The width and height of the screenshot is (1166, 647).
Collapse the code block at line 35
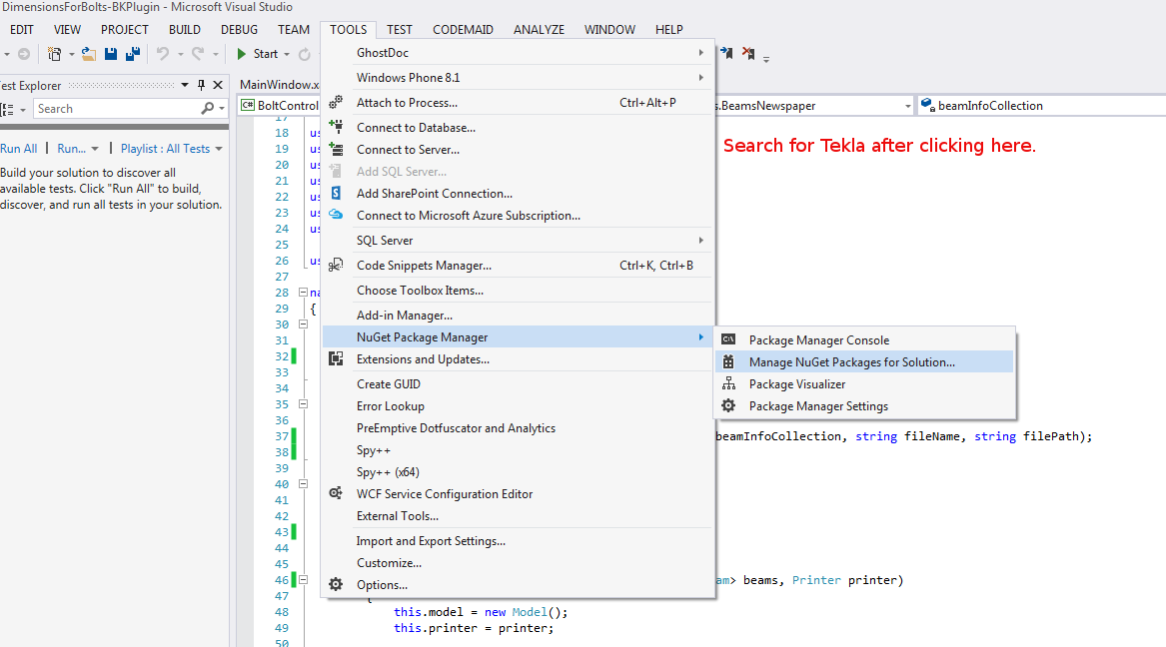point(304,404)
